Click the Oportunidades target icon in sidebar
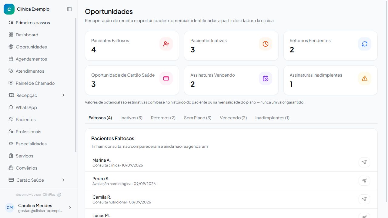The height and width of the screenshot is (218, 388). click(x=11, y=47)
